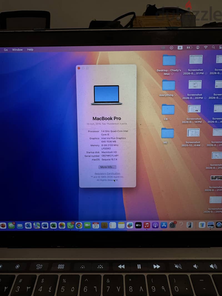222x296 pixels.
Task: Click the MacBook Pro title text
Action: click(x=107, y=119)
